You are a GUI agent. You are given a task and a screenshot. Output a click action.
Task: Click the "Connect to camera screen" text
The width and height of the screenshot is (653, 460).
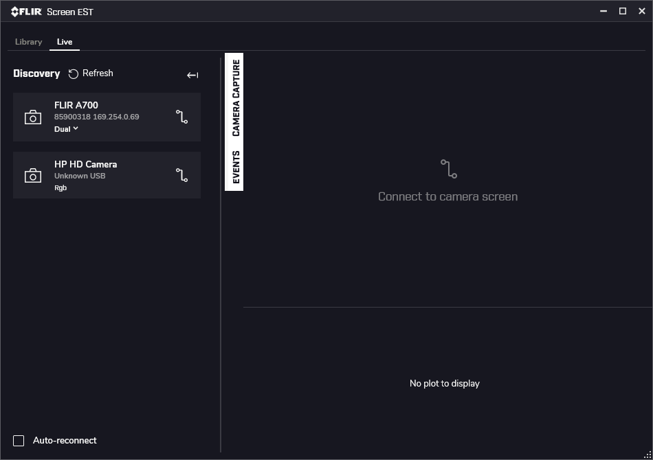(x=447, y=196)
